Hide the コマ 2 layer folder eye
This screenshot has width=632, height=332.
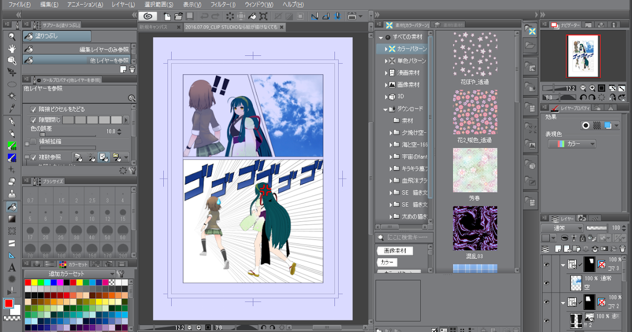point(546,302)
